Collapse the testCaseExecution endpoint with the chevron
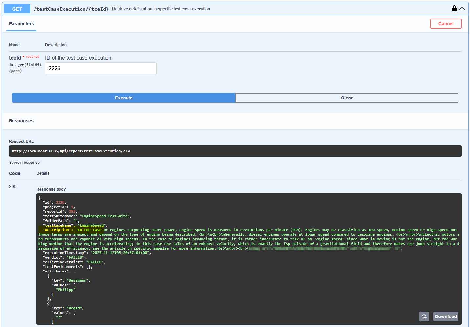The height and width of the screenshot is (327, 470). pos(462,9)
